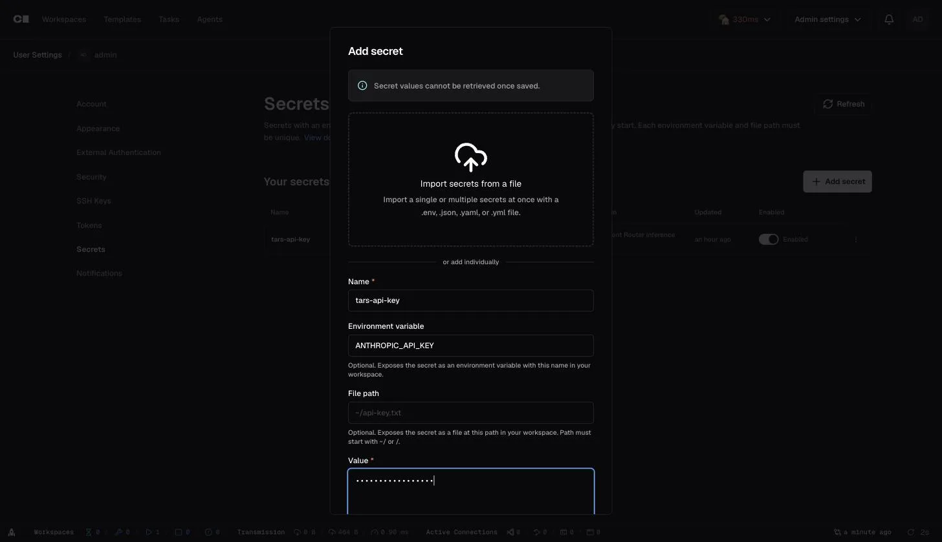
Task: Select Appearance in the settings sidebar
Action: pyautogui.click(x=98, y=129)
